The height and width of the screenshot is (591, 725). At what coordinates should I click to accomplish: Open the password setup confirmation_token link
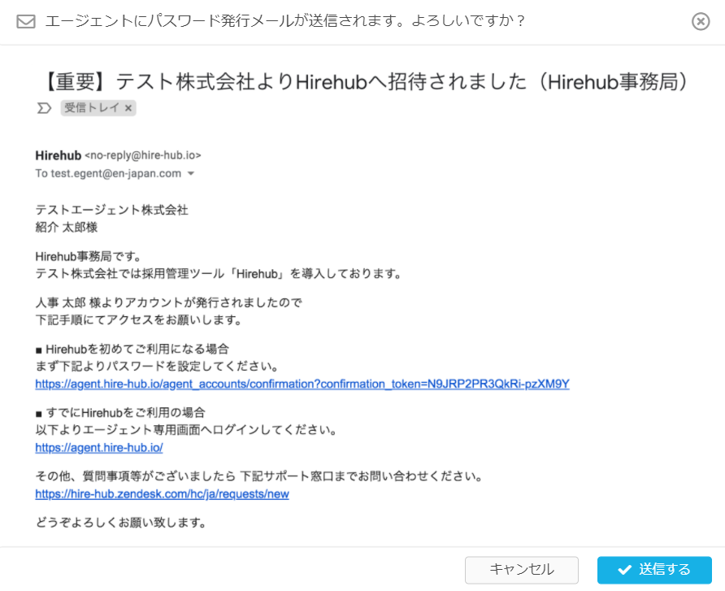[x=302, y=384]
